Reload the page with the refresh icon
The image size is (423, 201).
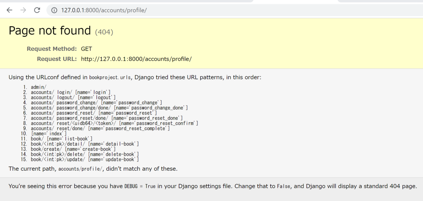pyautogui.click(x=37, y=10)
